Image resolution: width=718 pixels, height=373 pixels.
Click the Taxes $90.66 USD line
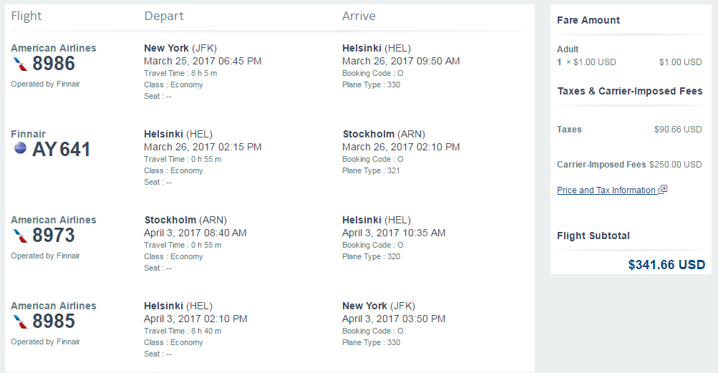tap(629, 130)
